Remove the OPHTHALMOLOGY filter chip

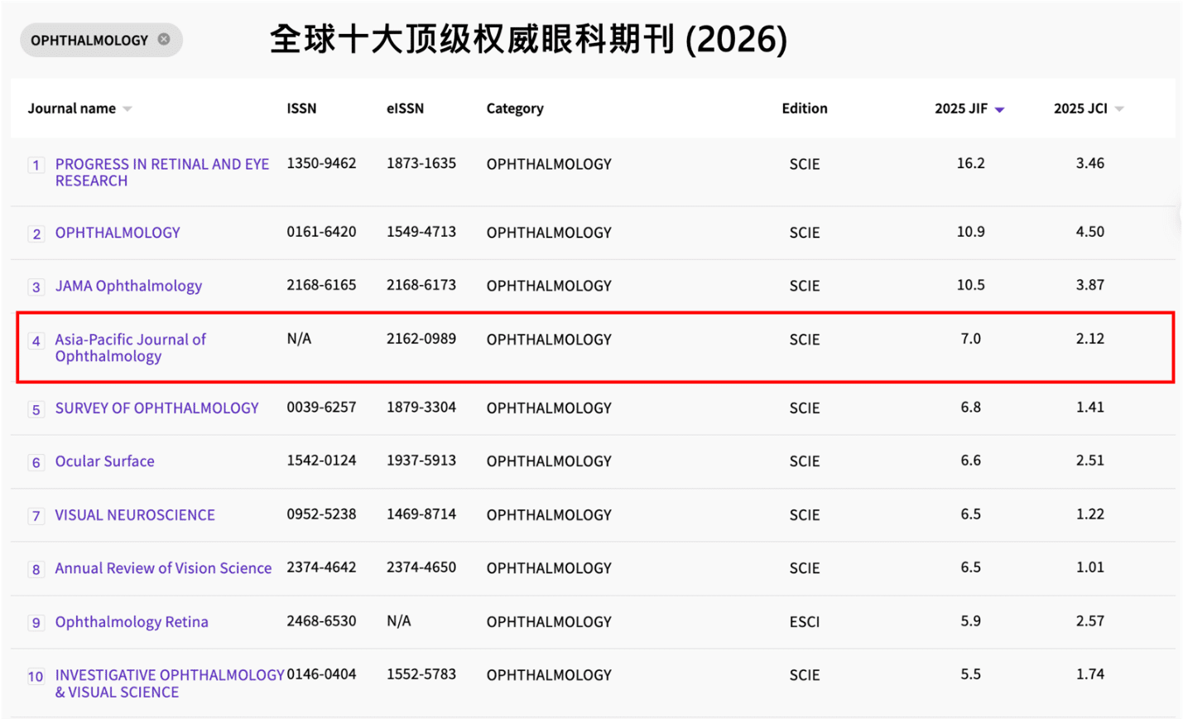point(164,39)
